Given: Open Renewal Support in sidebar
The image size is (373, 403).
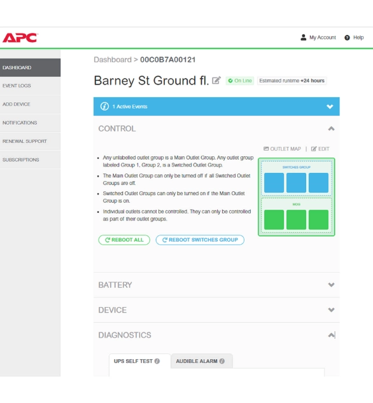Looking at the screenshot, I should pyautogui.click(x=30, y=141).
